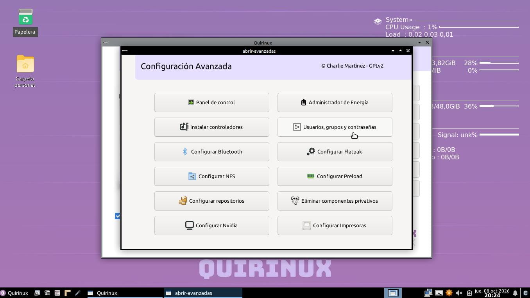Open the battery power manager tray icon
Screen dimensions: 530x298
(x=469, y=293)
